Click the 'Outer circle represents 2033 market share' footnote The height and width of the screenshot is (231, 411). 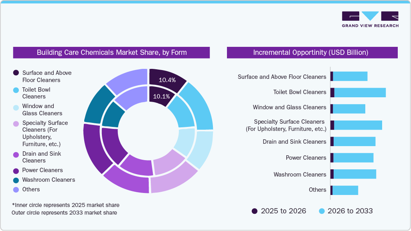pyautogui.click(x=64, y=213)
